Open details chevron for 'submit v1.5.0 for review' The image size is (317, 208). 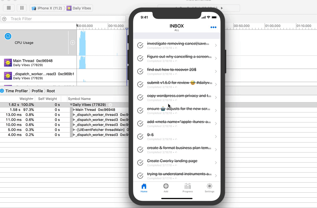[216, 85]
